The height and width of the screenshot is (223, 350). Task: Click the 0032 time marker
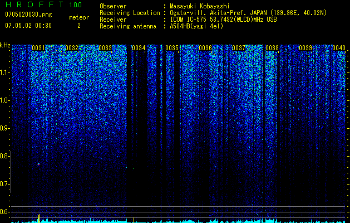pos(72,48)
